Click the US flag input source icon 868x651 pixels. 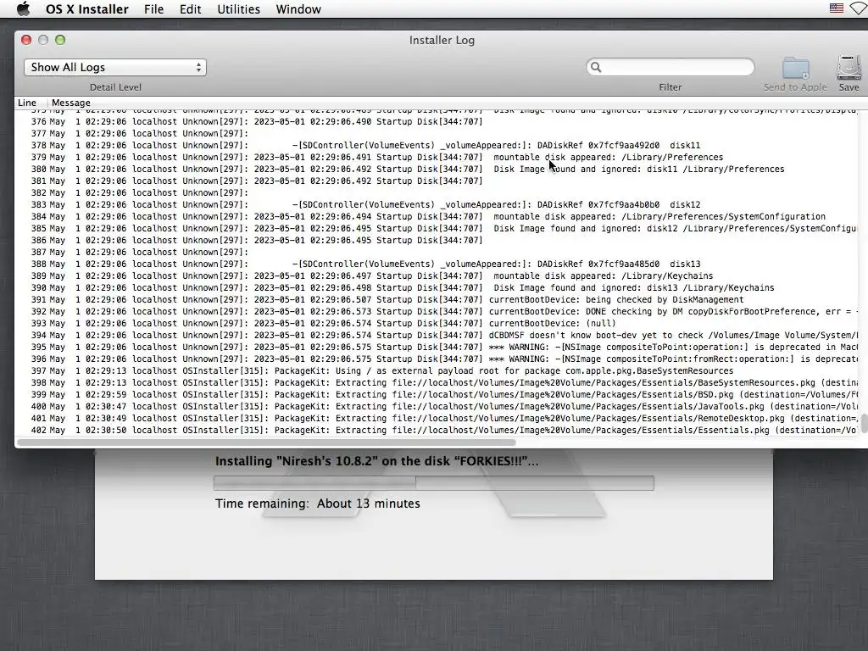(837, 8)
